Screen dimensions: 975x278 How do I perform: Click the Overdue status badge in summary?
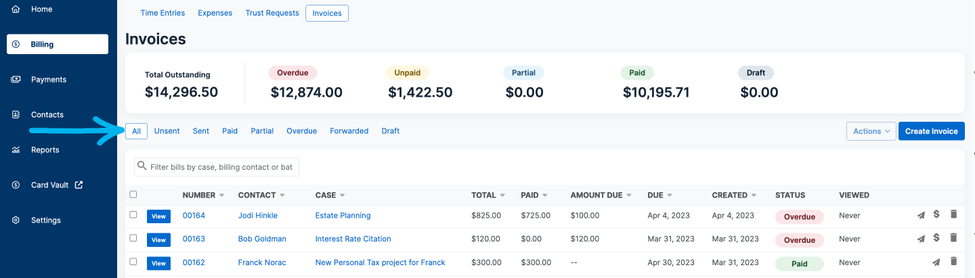(x=292, y=72)
